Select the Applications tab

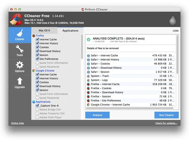pos(70,31)
